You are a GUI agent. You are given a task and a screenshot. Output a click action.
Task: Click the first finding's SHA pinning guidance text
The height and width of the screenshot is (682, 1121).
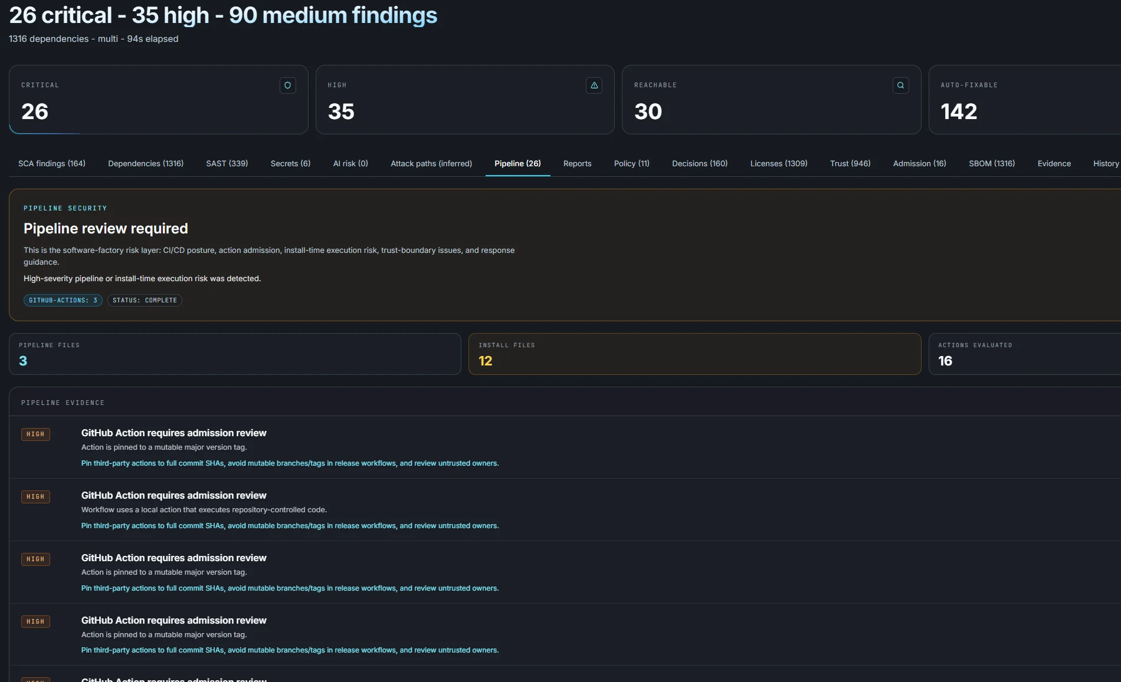coord(290,463)
